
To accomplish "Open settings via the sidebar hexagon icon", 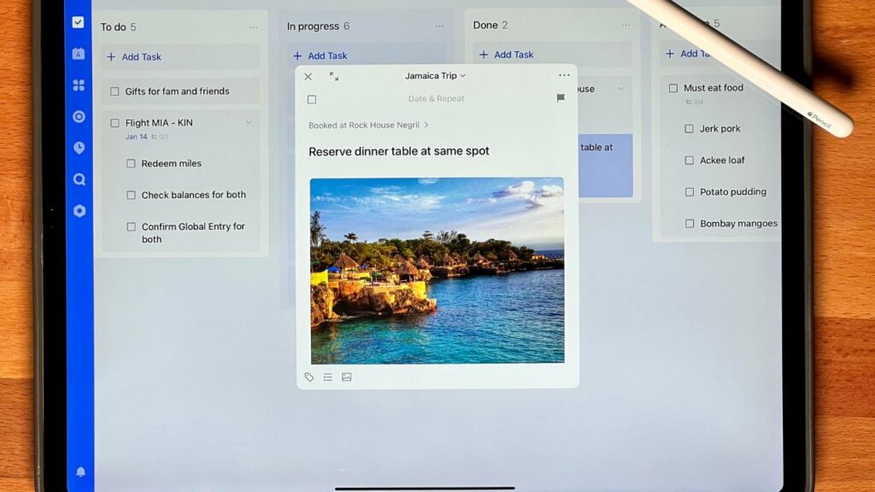I will [x=79, y=211].
